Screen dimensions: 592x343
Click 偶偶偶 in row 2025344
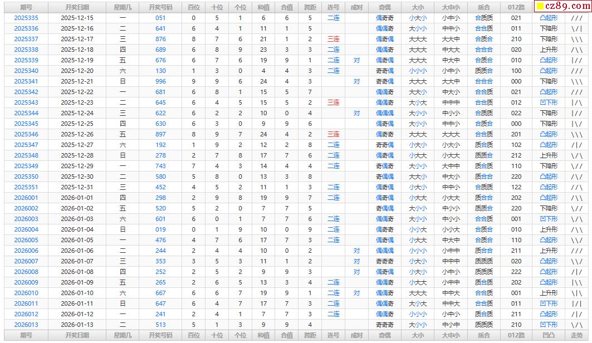point(385,113)
